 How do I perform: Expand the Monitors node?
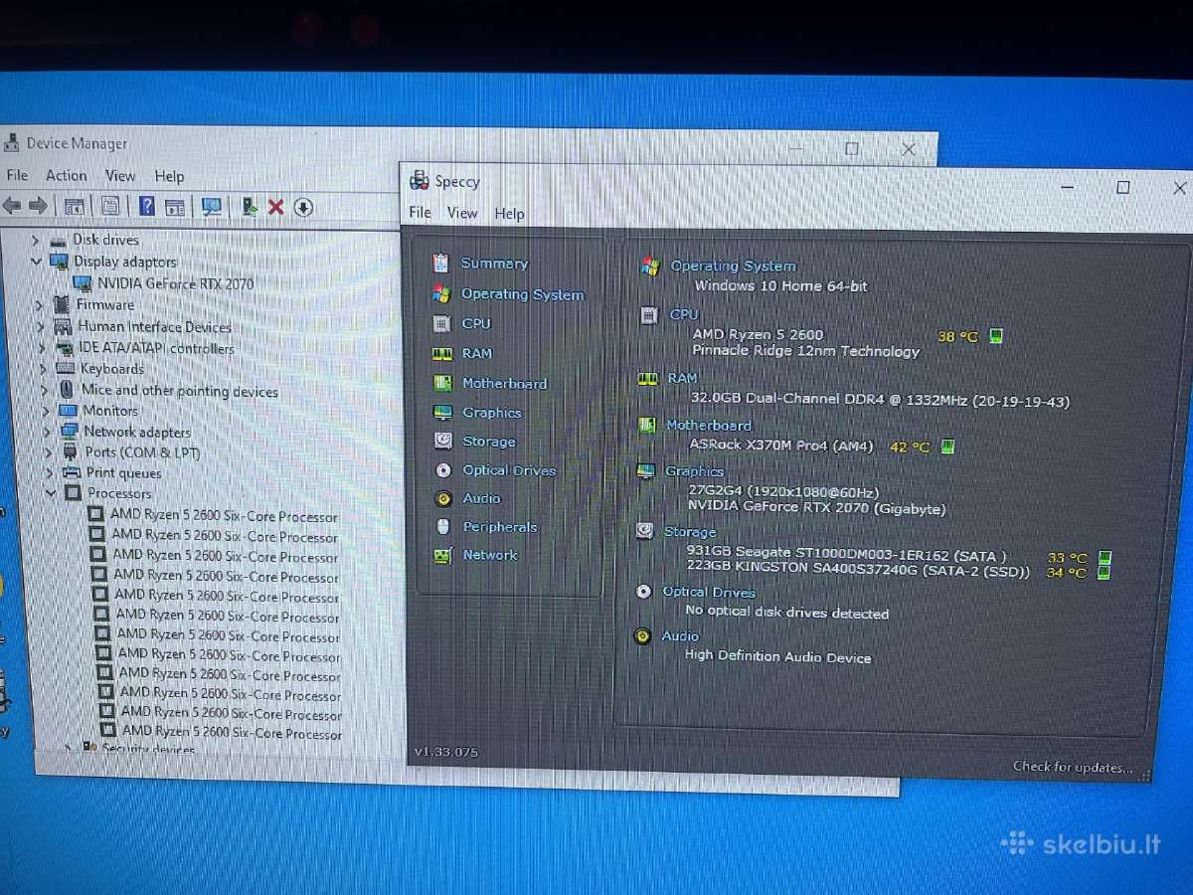coord(46,411)
